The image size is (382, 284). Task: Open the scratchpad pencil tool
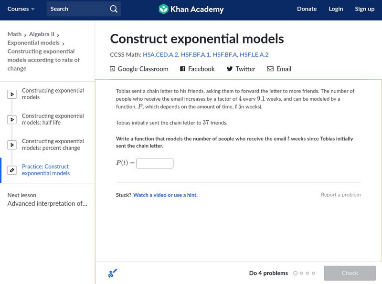[x=113, y=273]
